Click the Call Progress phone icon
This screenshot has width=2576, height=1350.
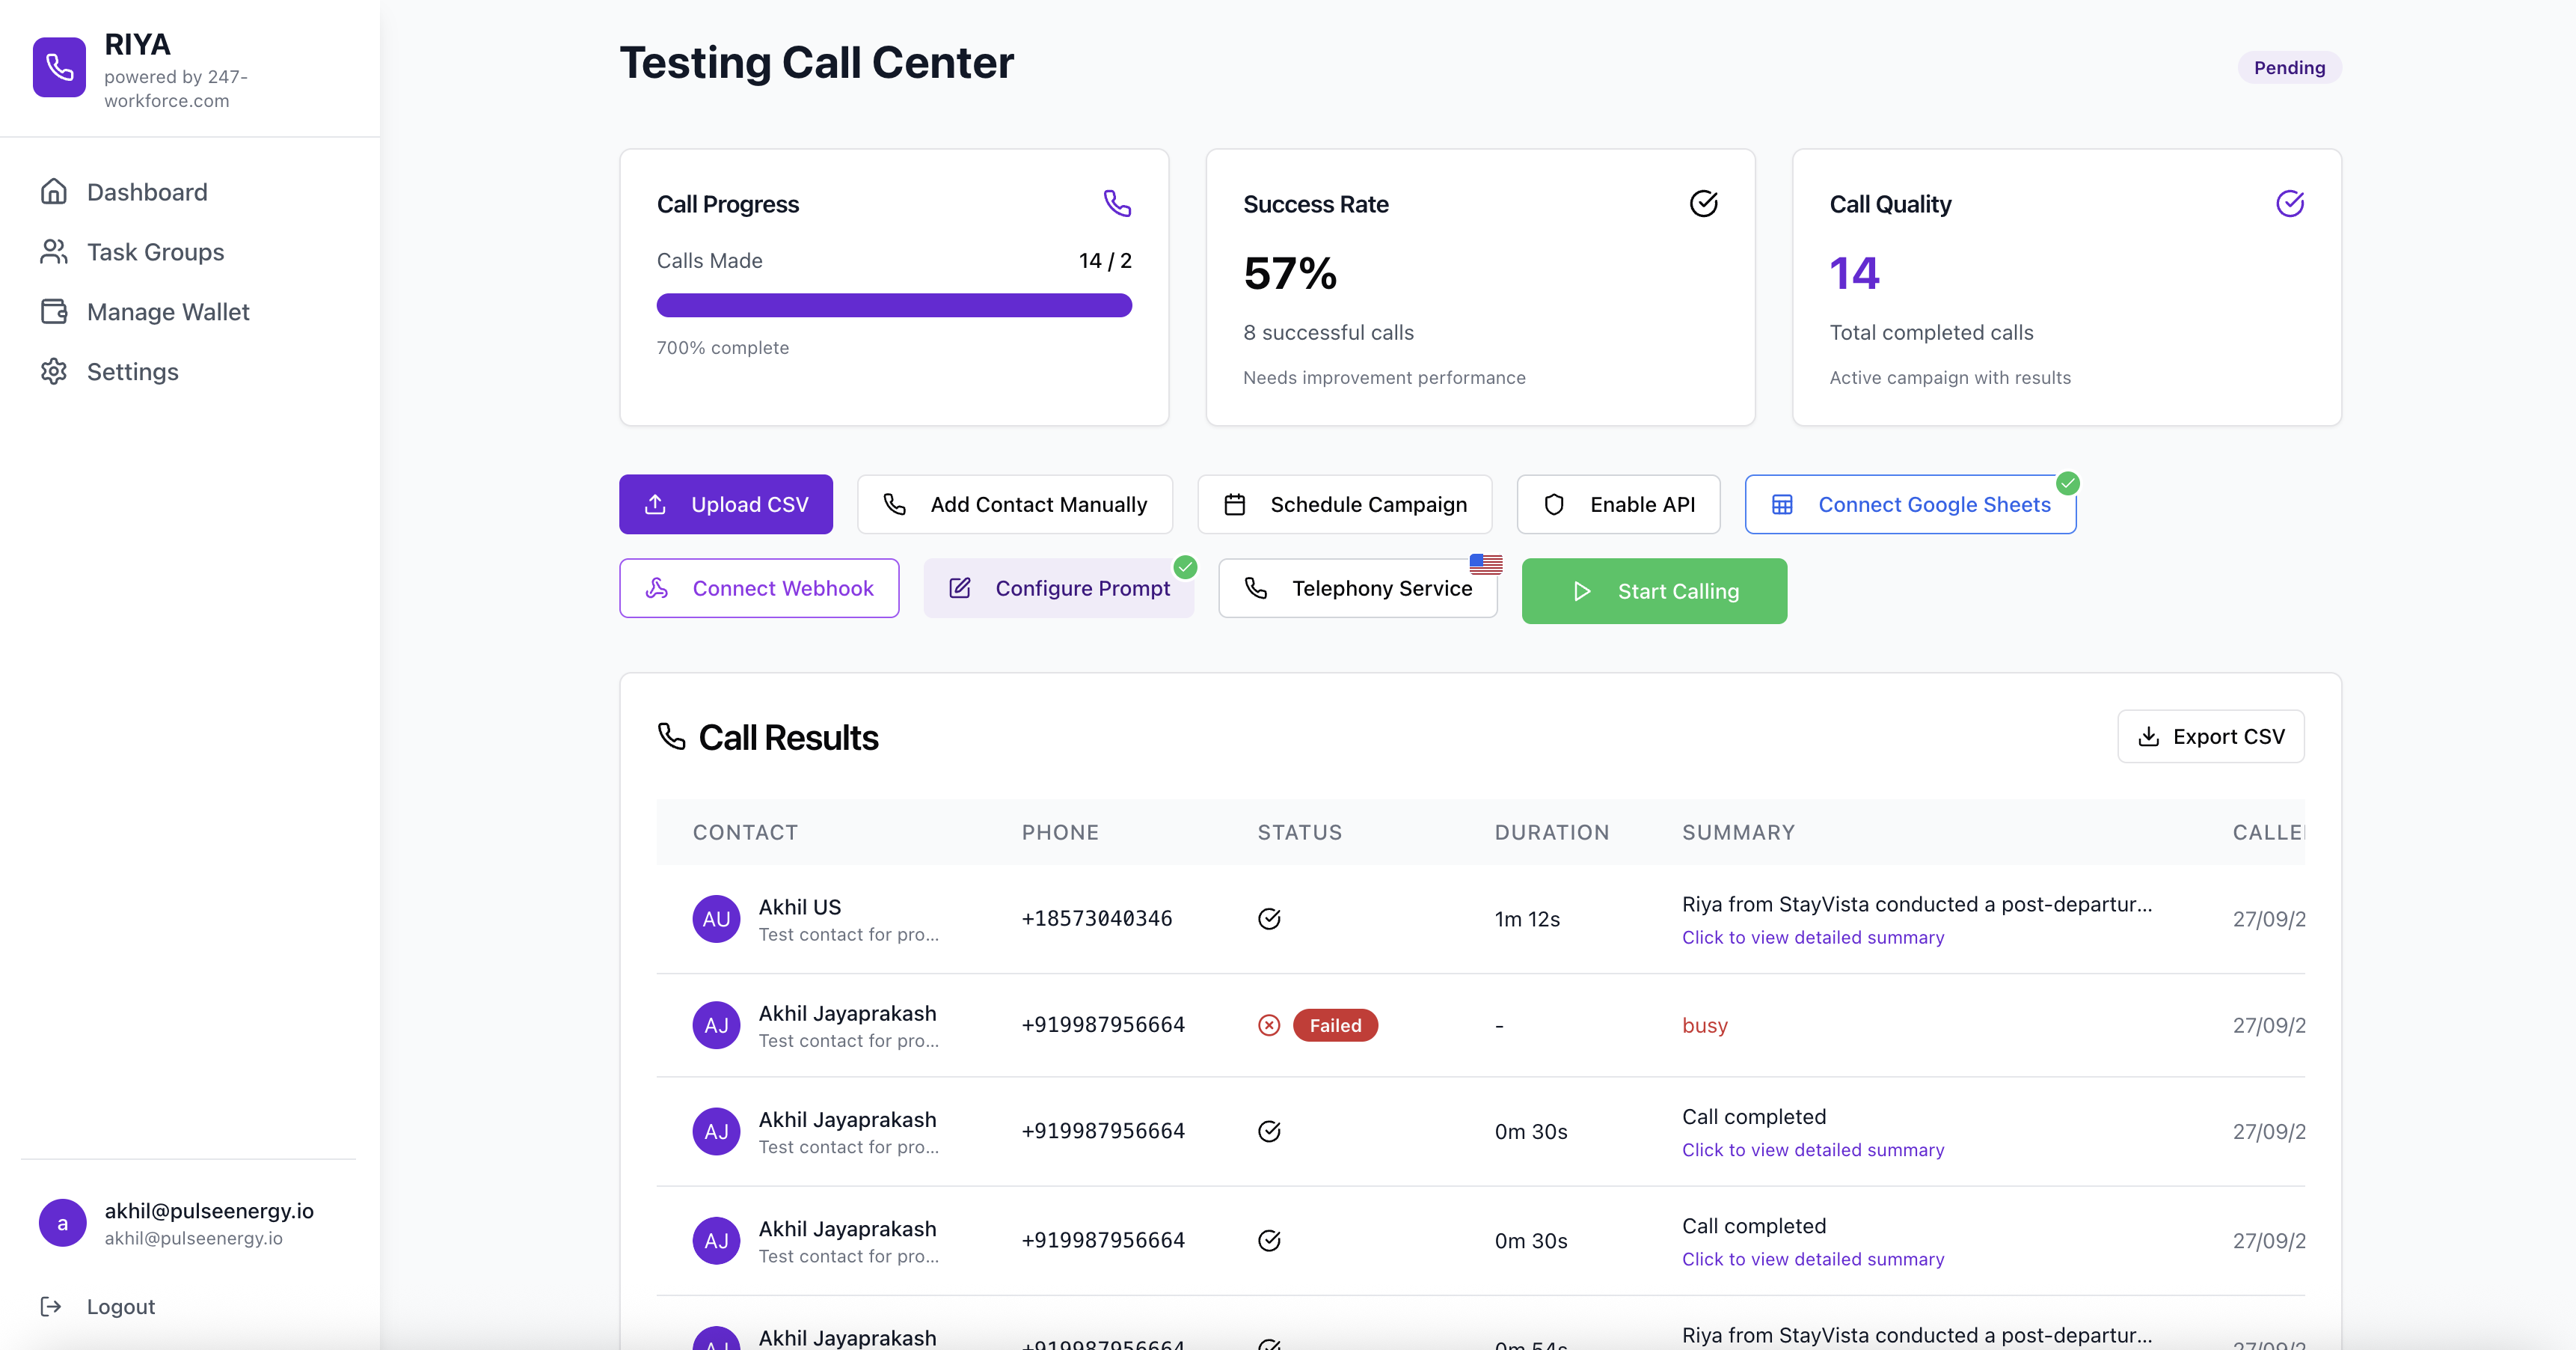pos(1117,203)
